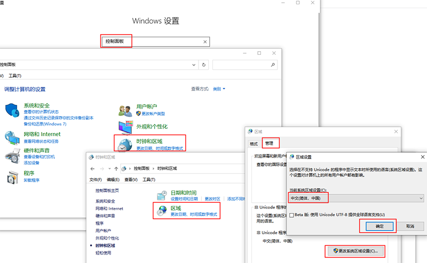427x263 pixels.
Task: Click 网络和 Internet in 时钟和区域 sidebar
Action: (x=109, y=208)
